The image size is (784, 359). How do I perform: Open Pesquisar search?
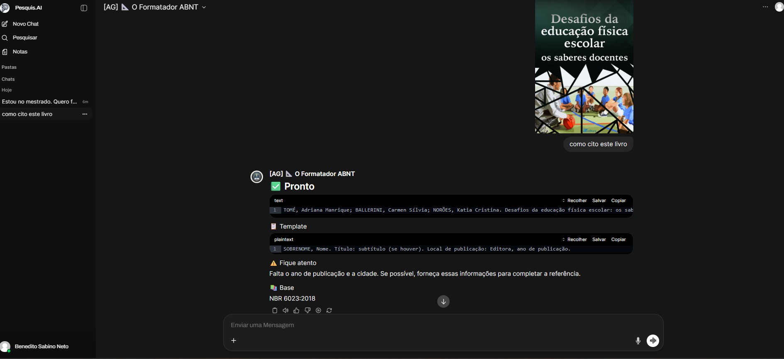[x=25, y=38]
